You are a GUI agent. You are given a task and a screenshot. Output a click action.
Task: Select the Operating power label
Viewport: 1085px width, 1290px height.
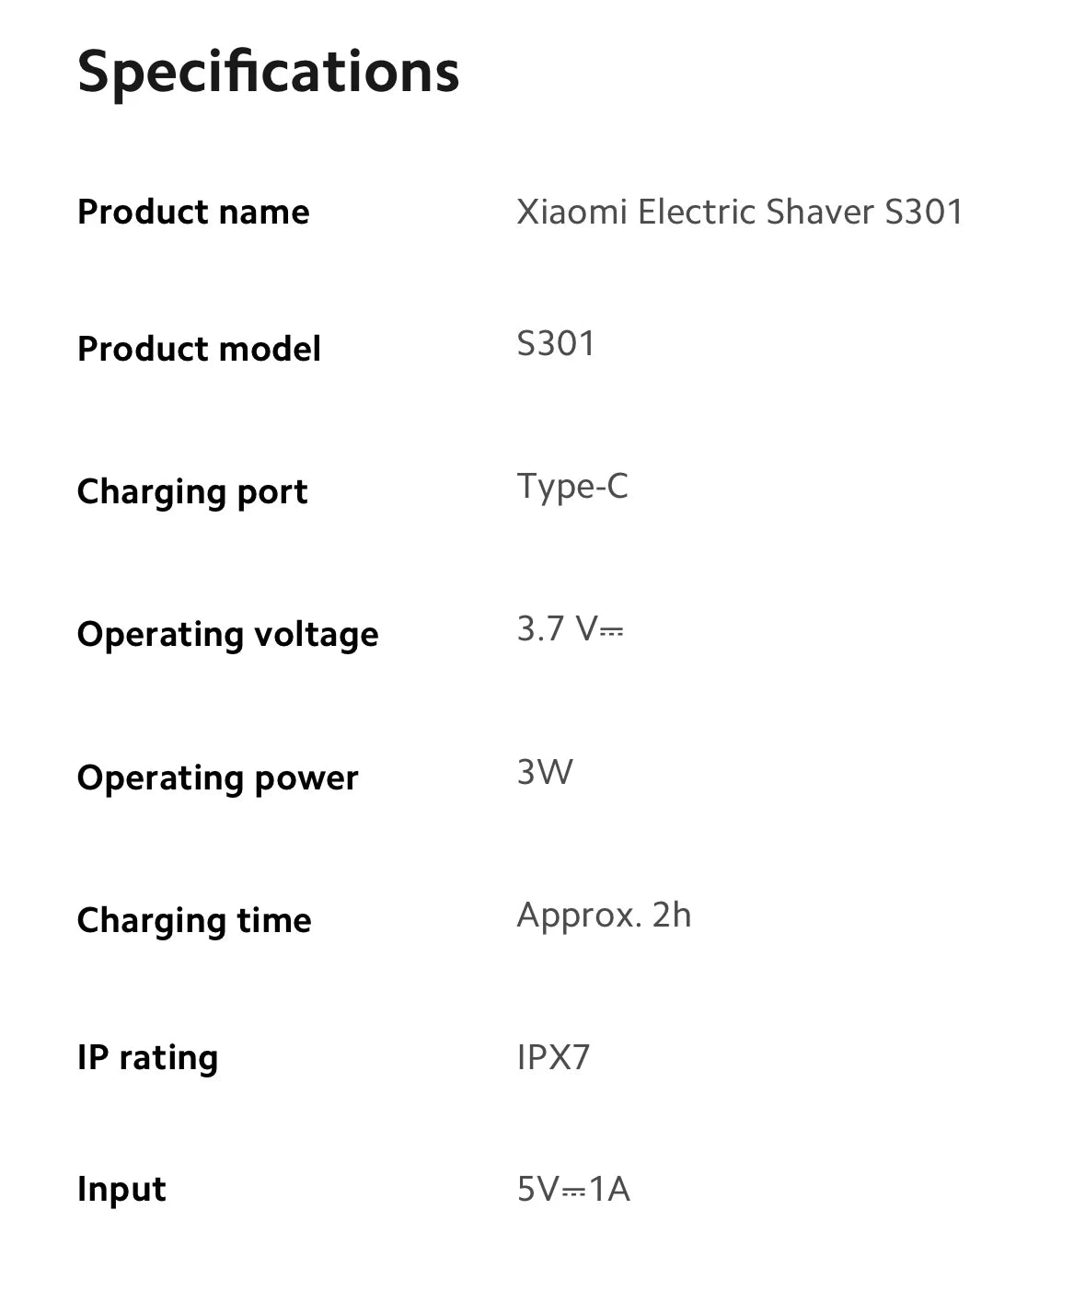click(x=217, y=778)
